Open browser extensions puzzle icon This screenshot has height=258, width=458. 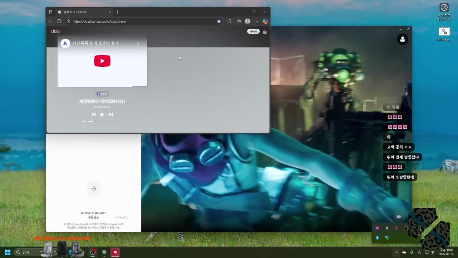[x=229, y=21]
